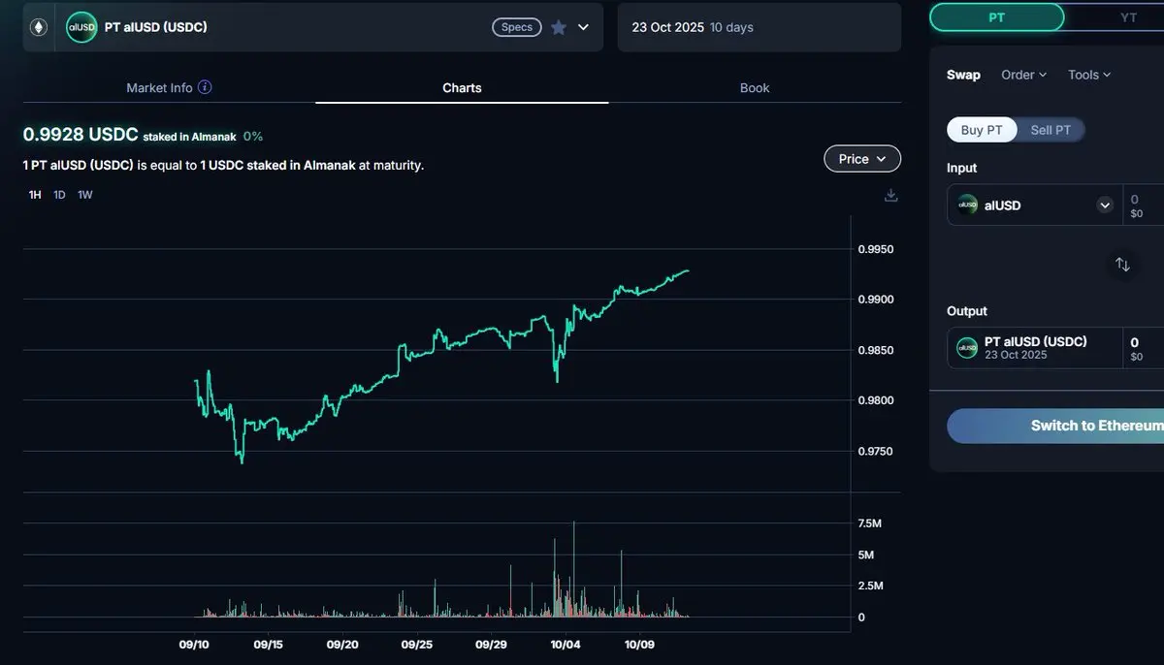
Task: Click the 7.5M volume axis label
Action: click(x=870, y=523)
